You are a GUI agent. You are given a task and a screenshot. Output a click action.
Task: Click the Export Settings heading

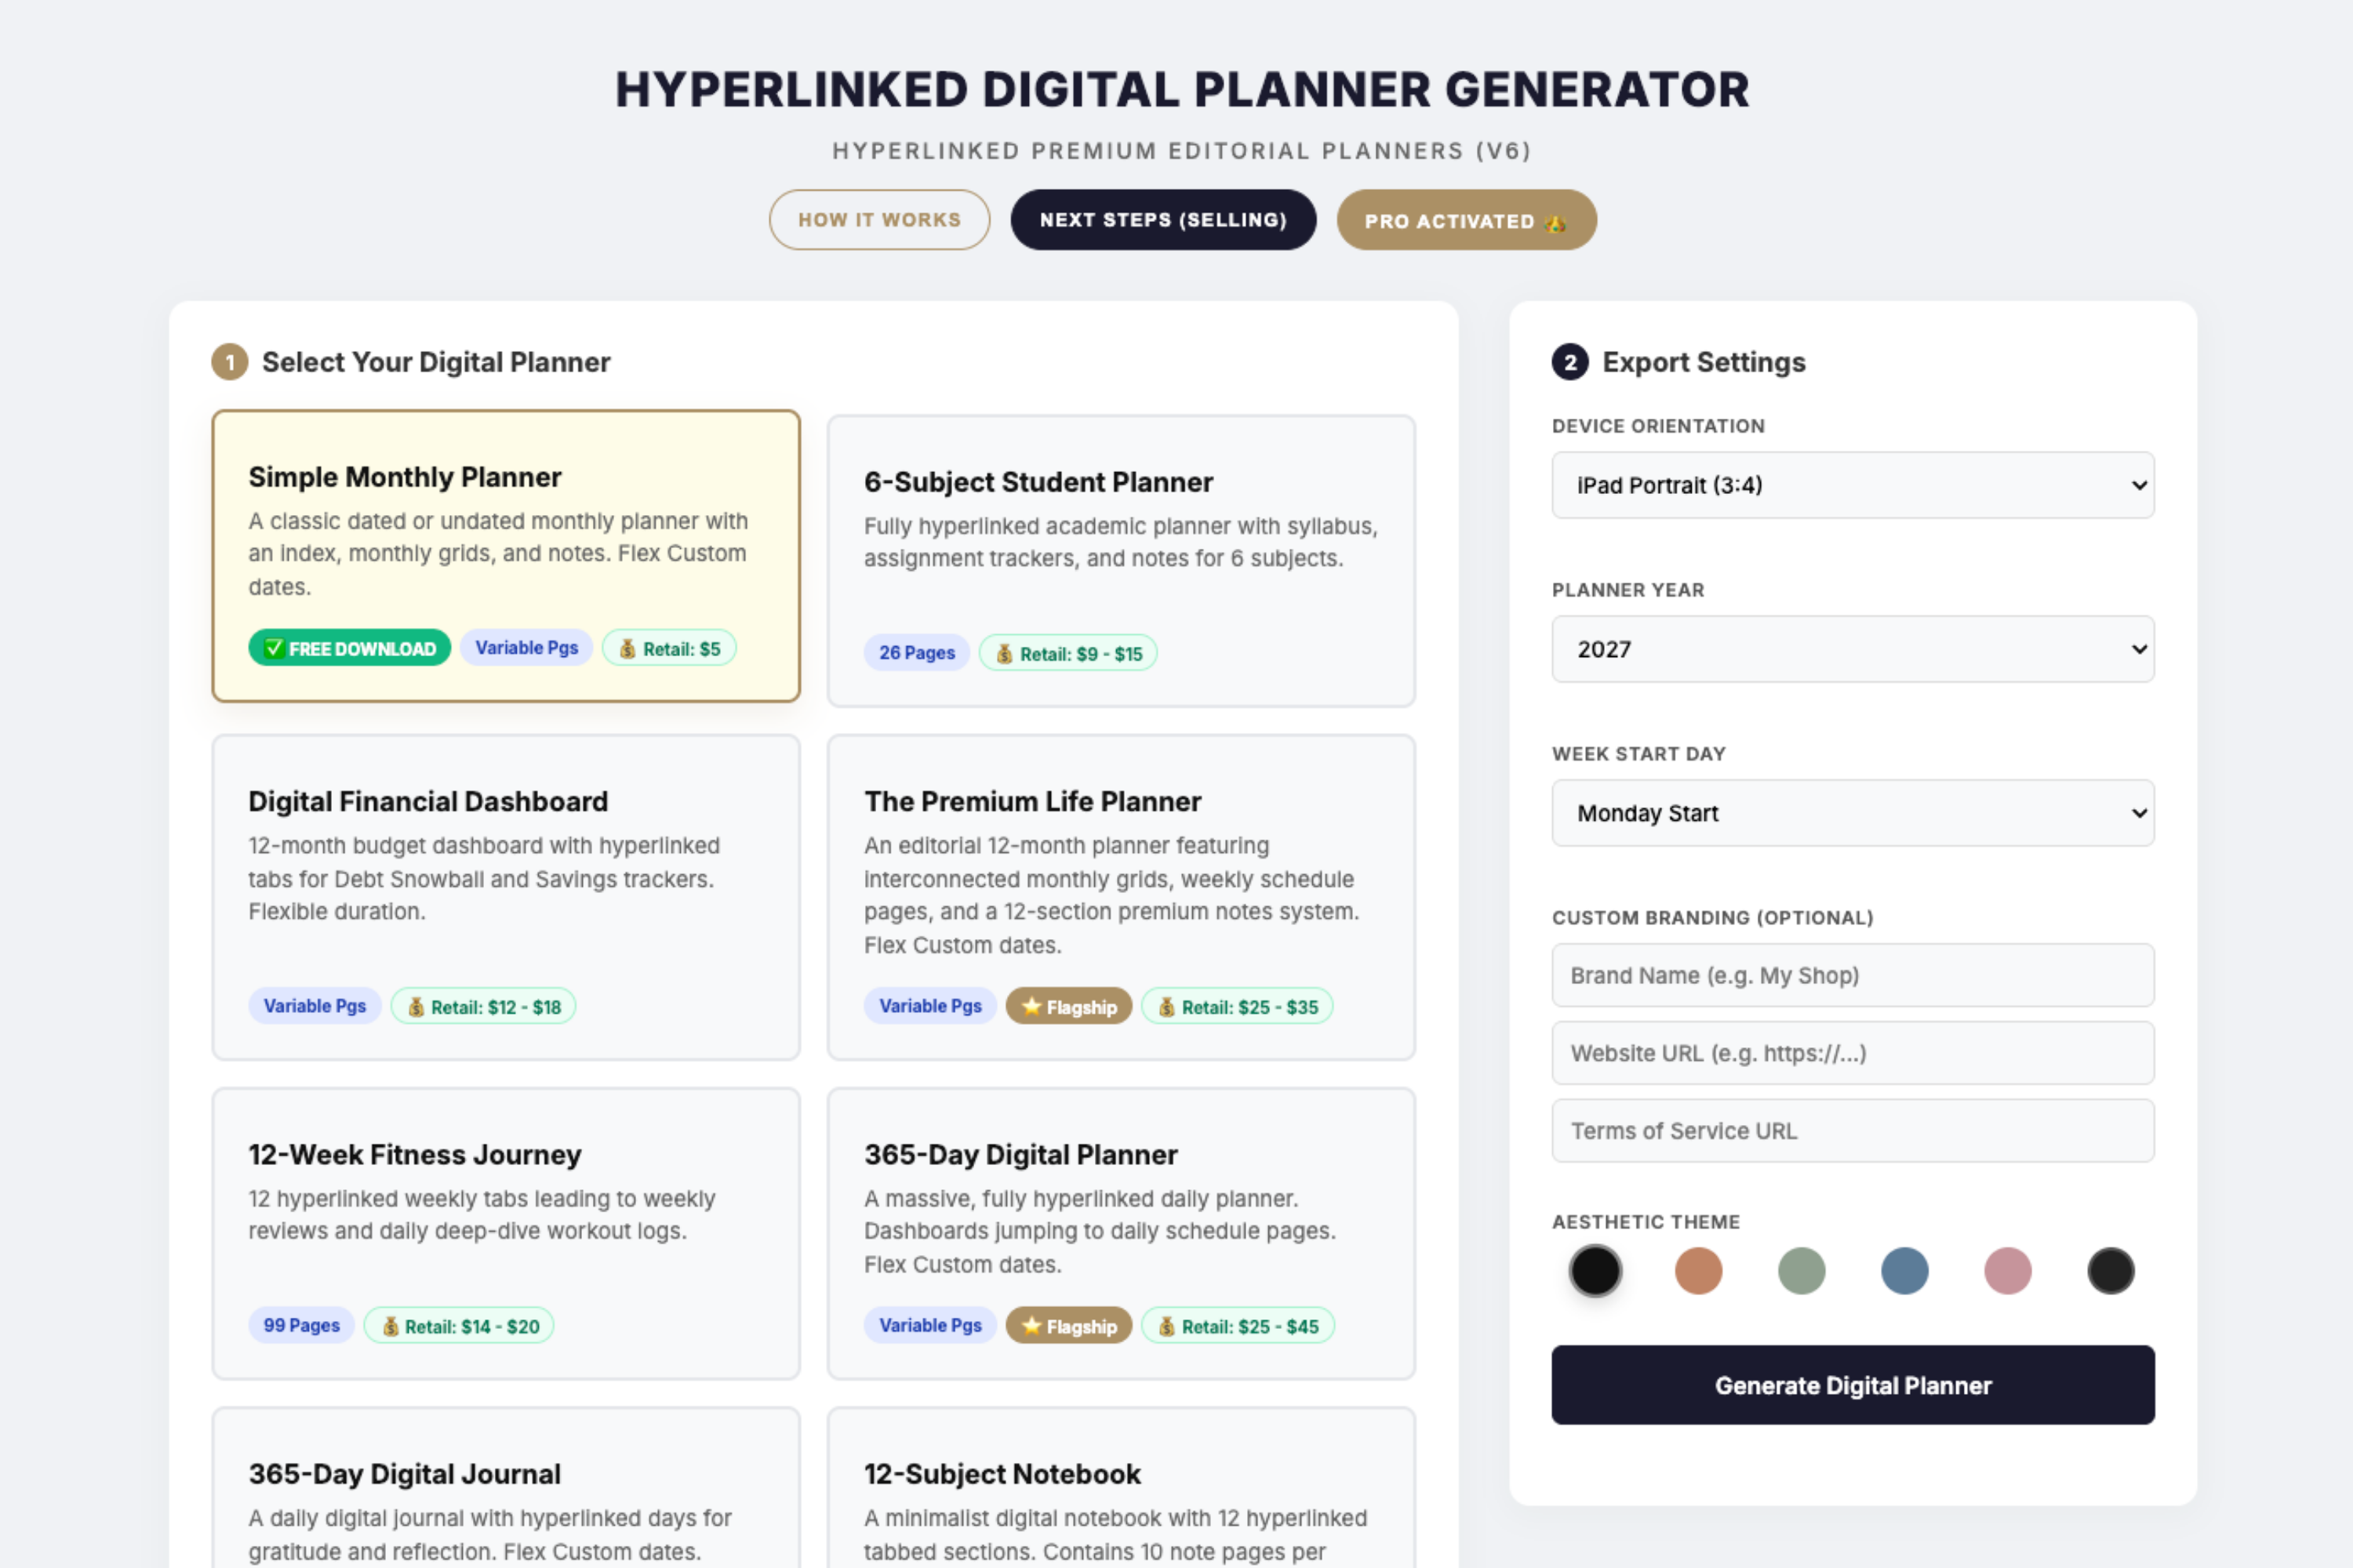1704,362
